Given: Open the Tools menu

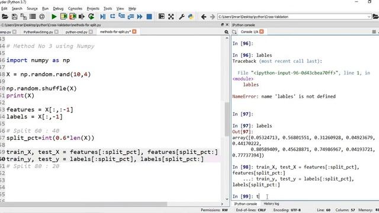Looking at the screenshot, I should click(108, 8).
